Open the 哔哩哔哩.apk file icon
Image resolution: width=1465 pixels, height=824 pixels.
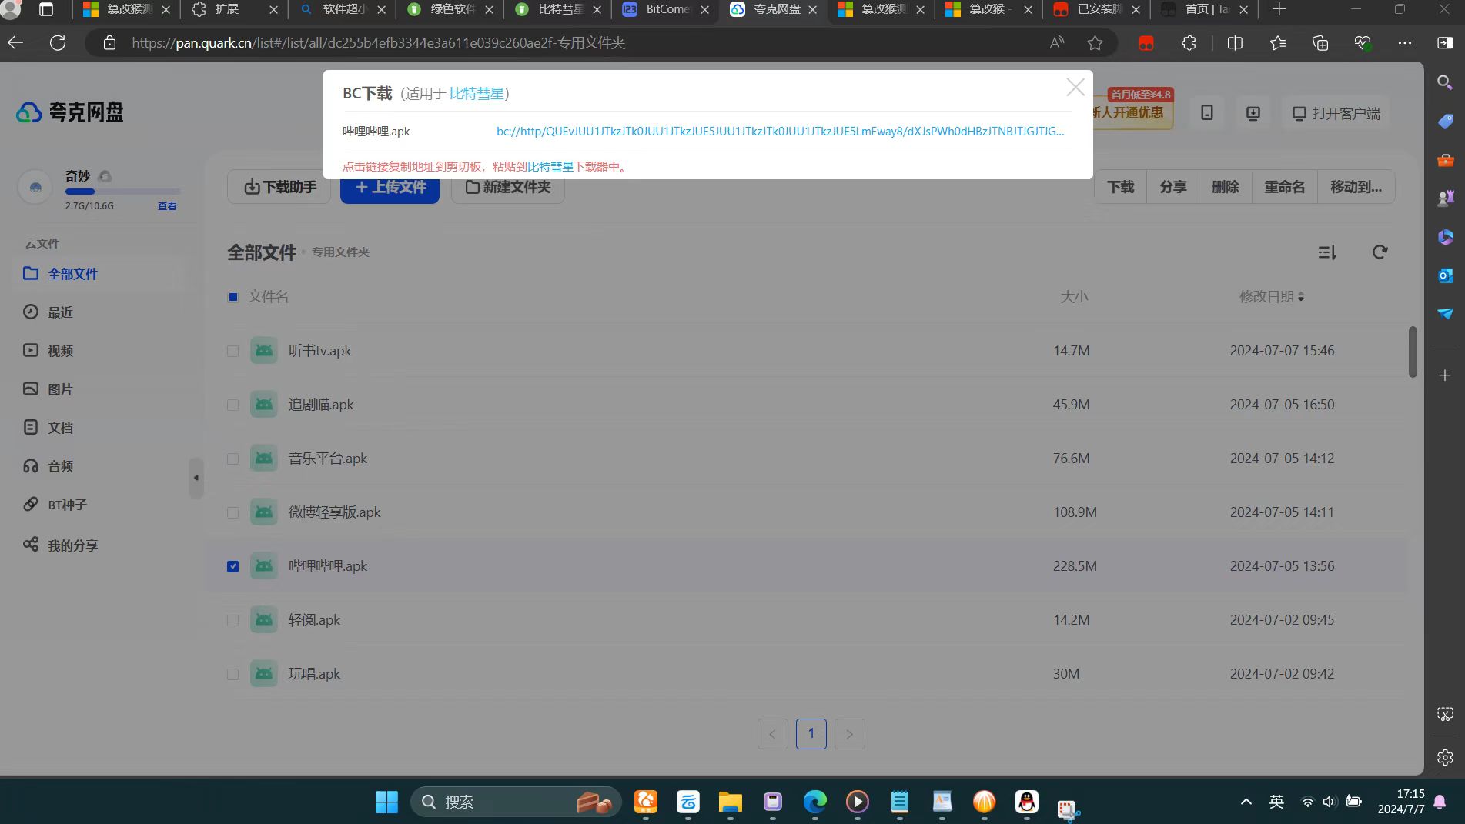264,566
